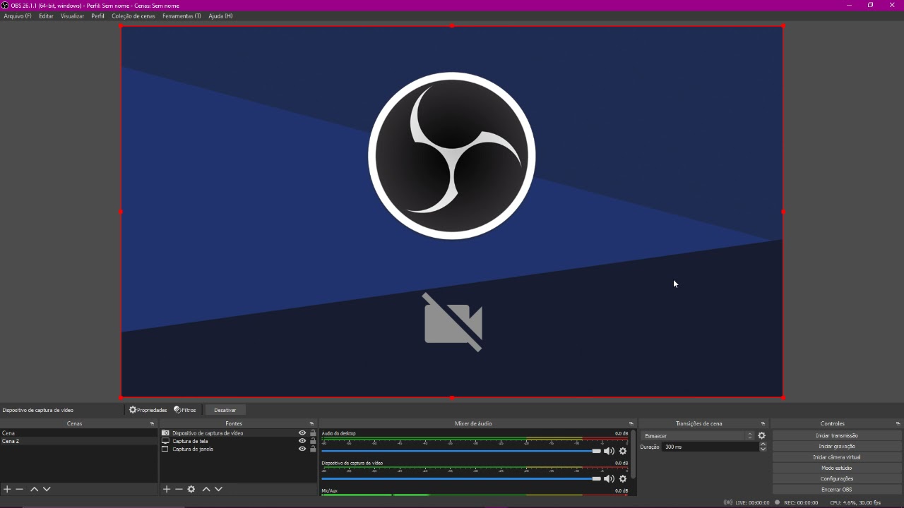Image resolution: width=904 pixels, height=508 pixels.
Task: Click the audio mixer vertical scrollbar
Action: click(634, 454)
